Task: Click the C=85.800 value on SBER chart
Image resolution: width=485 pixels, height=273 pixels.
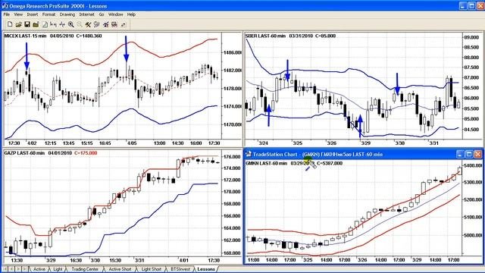Action: (x=325, y=36)
